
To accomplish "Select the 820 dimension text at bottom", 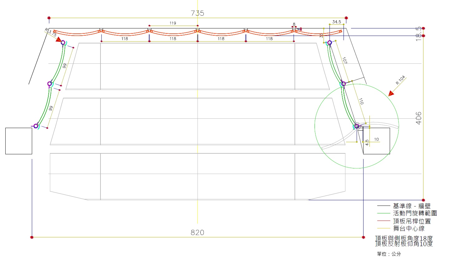I will 197,232.
